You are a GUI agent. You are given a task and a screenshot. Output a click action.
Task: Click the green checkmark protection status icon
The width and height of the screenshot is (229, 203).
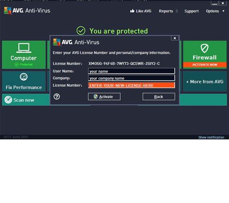[81, 30]
